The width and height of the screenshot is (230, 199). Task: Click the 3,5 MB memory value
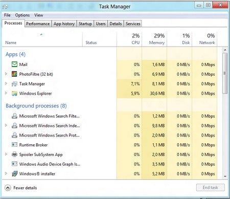point(158,164)
